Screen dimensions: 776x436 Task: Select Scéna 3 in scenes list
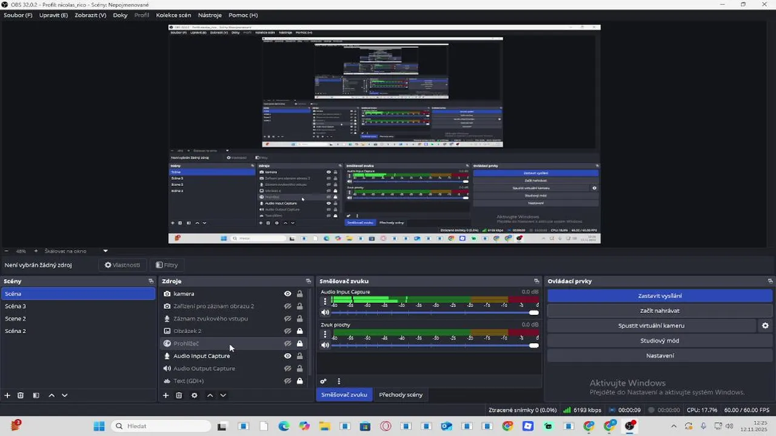click(78, 306)
